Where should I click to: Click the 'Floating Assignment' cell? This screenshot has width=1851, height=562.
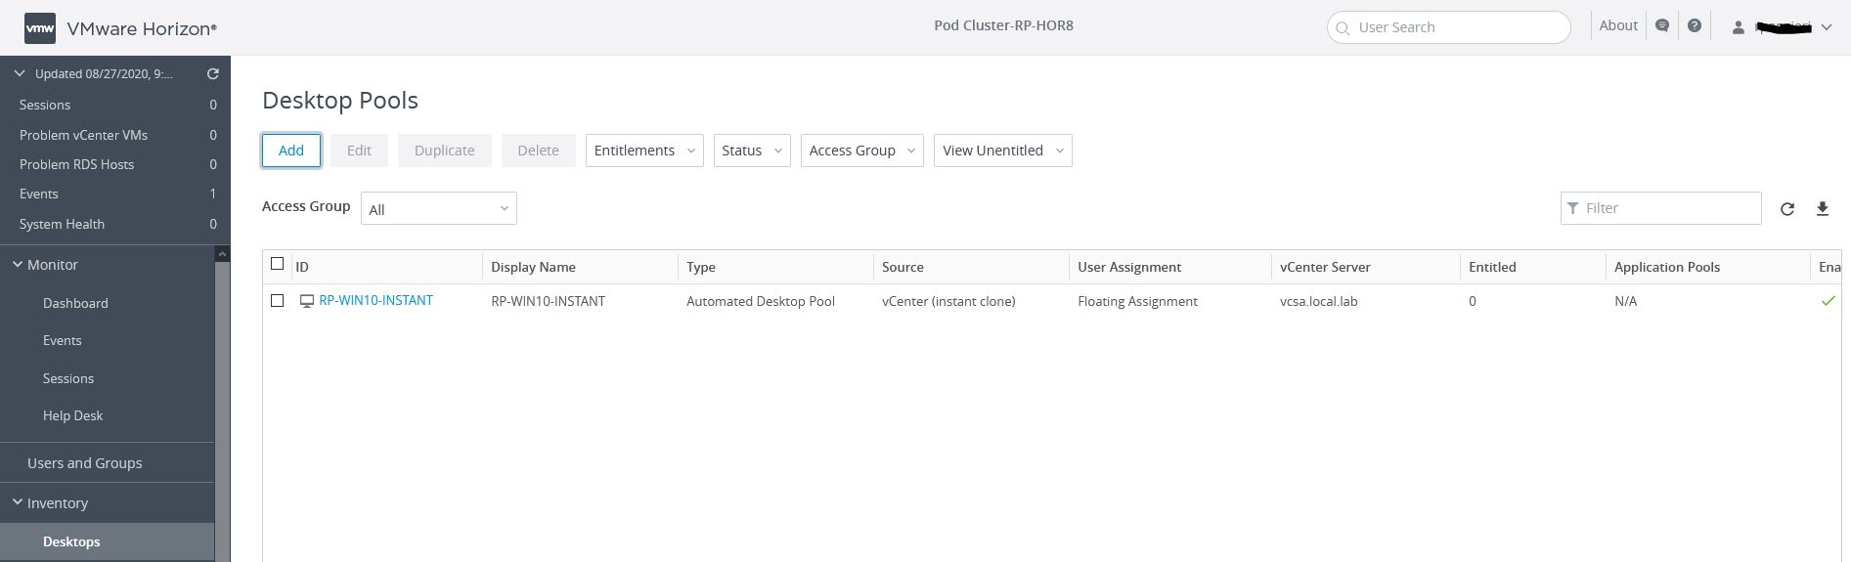point(1137,301)
